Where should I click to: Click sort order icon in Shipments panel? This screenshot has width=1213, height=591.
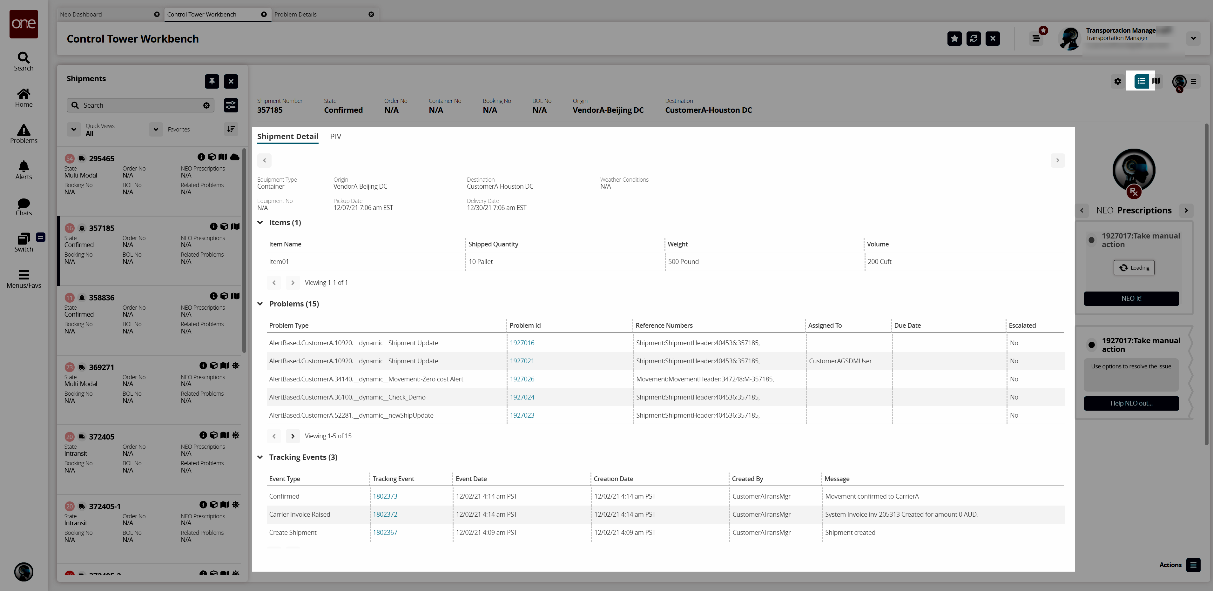(x=231, y=129)
